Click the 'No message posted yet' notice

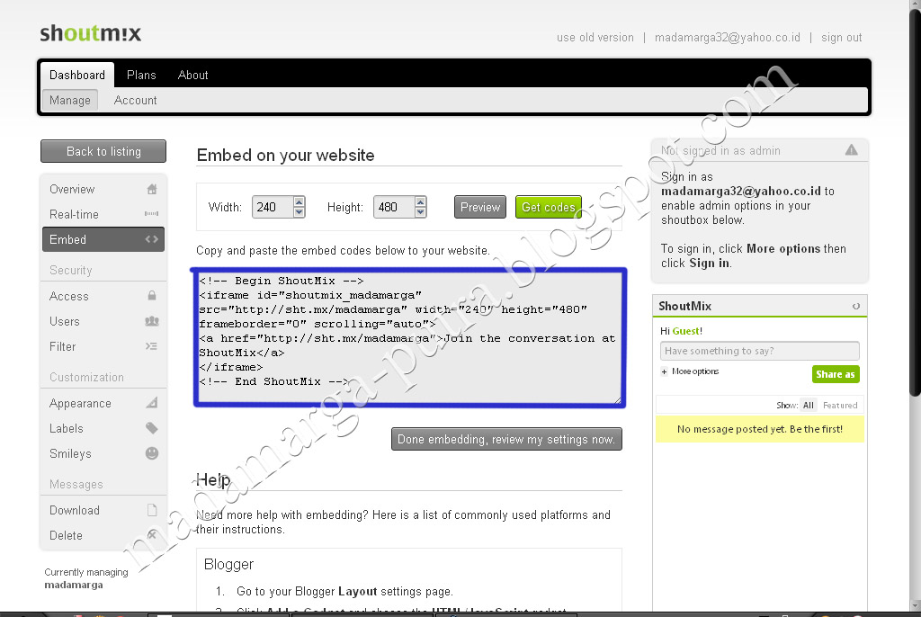[x=759, y=429]
